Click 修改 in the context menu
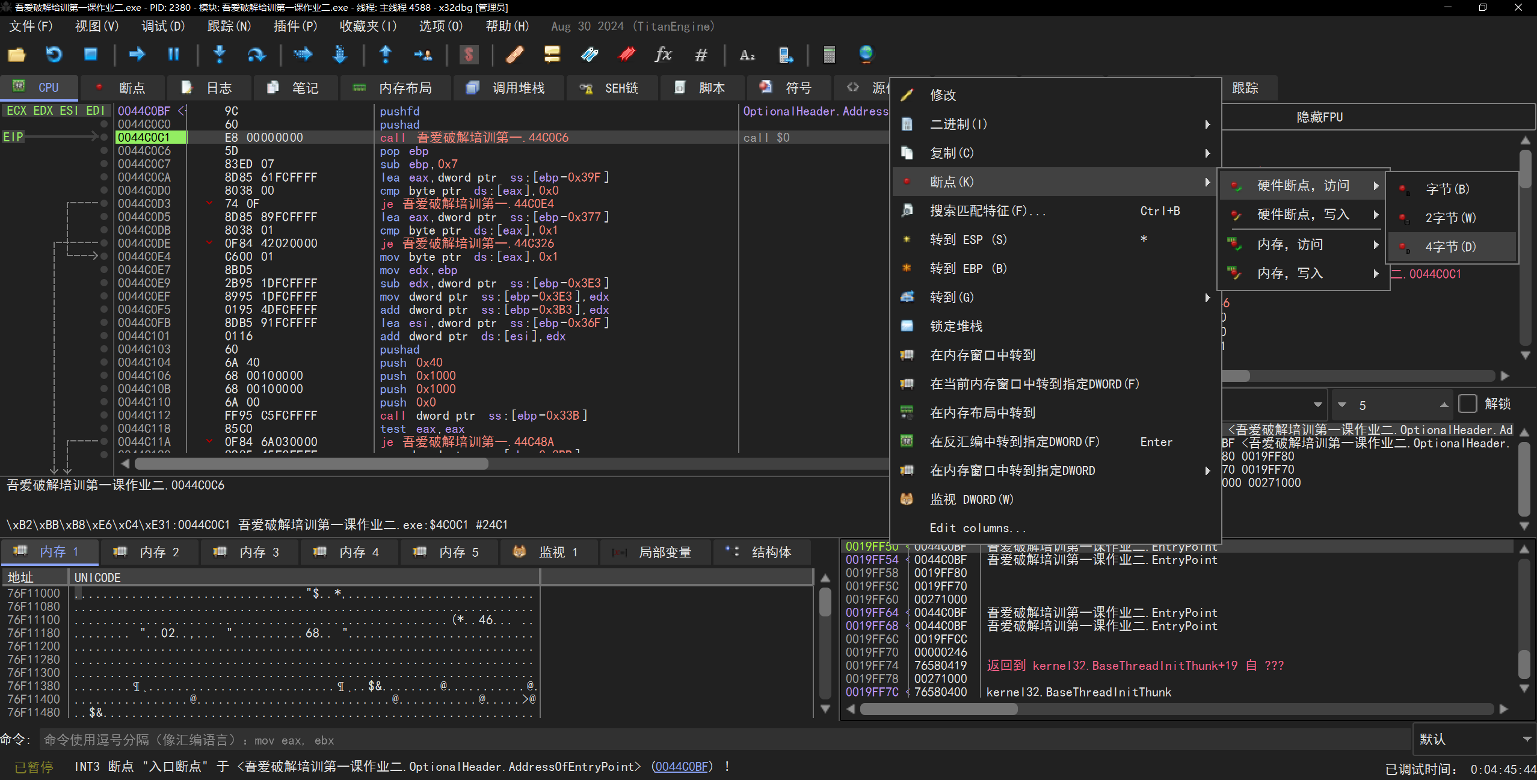The height and width of the screenshot is (780, 1537). (1056, 95)
